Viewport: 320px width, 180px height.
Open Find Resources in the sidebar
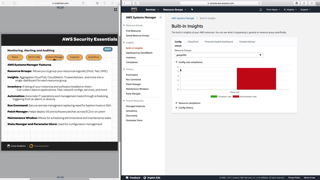(x=133, y=31)
